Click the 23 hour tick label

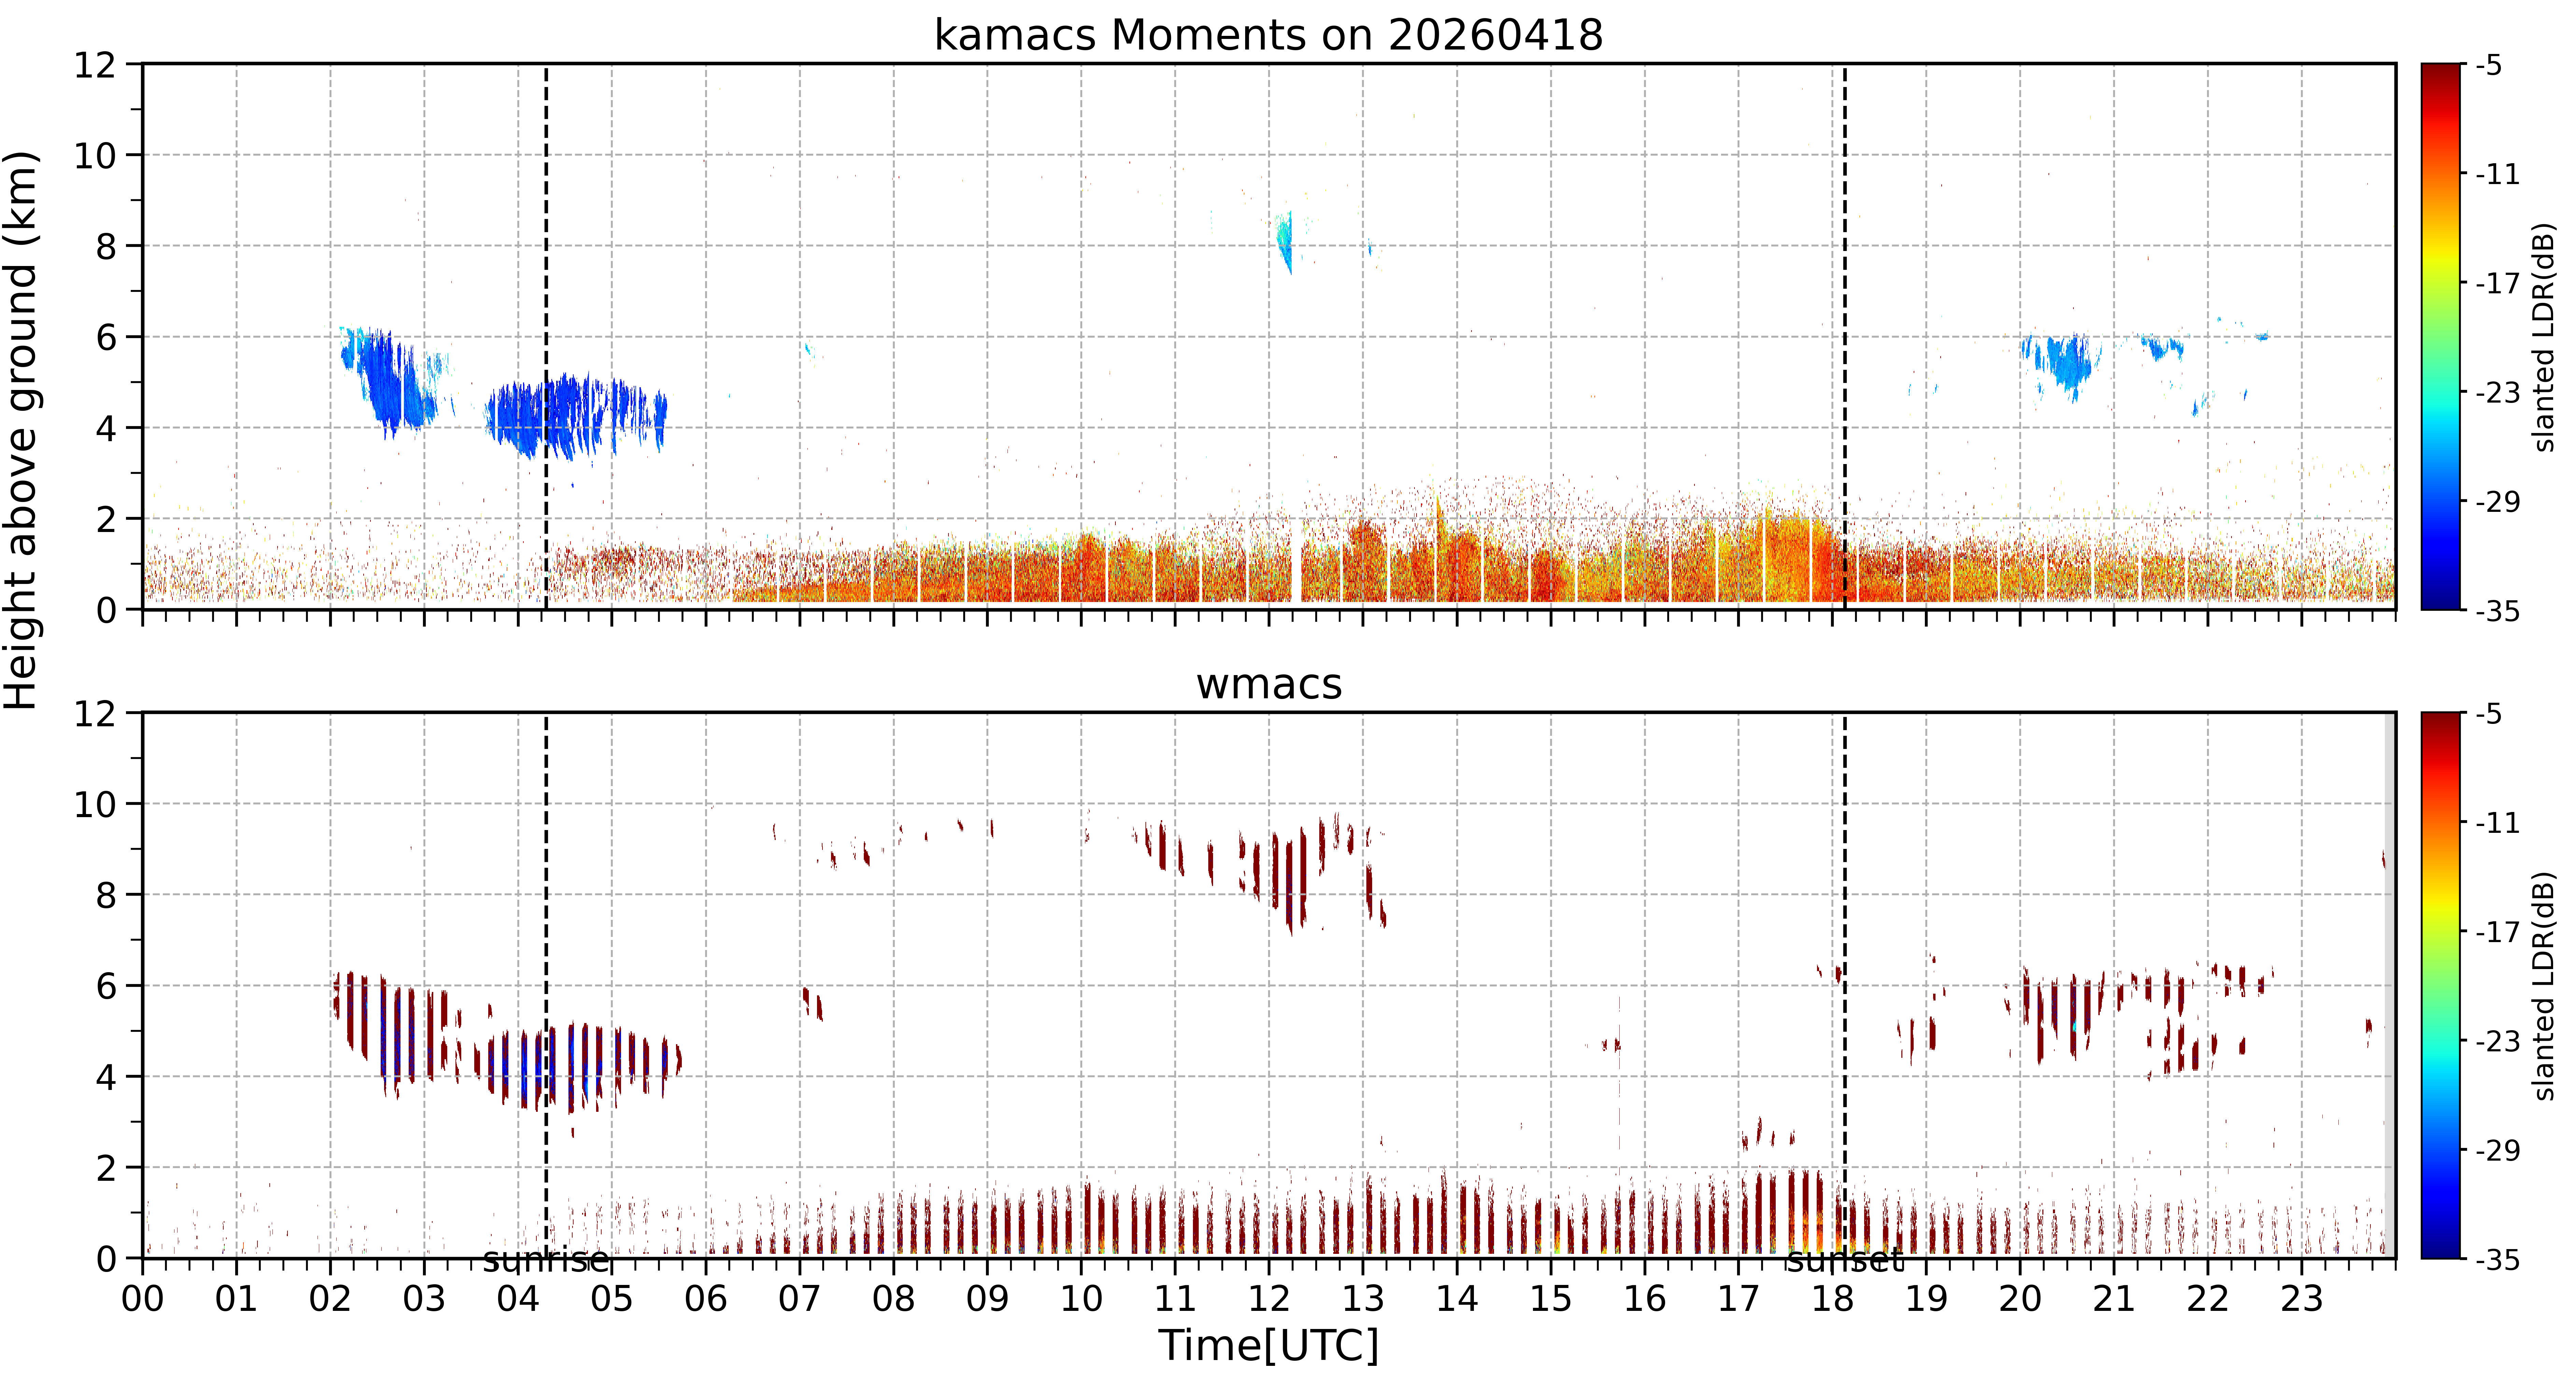tap(2301, 1299)
